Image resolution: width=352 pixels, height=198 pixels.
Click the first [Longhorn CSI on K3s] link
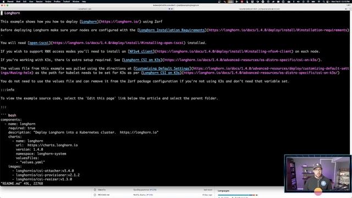pyautogui.click(x=142, y=60)
